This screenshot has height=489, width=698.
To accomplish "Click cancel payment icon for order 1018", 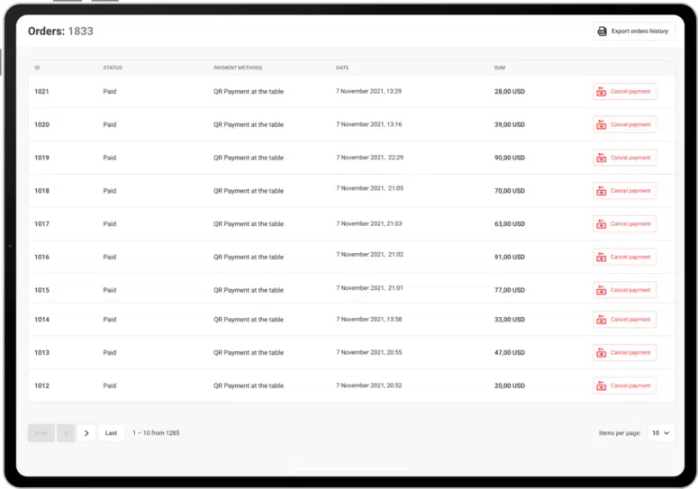I will click(602, 191).
